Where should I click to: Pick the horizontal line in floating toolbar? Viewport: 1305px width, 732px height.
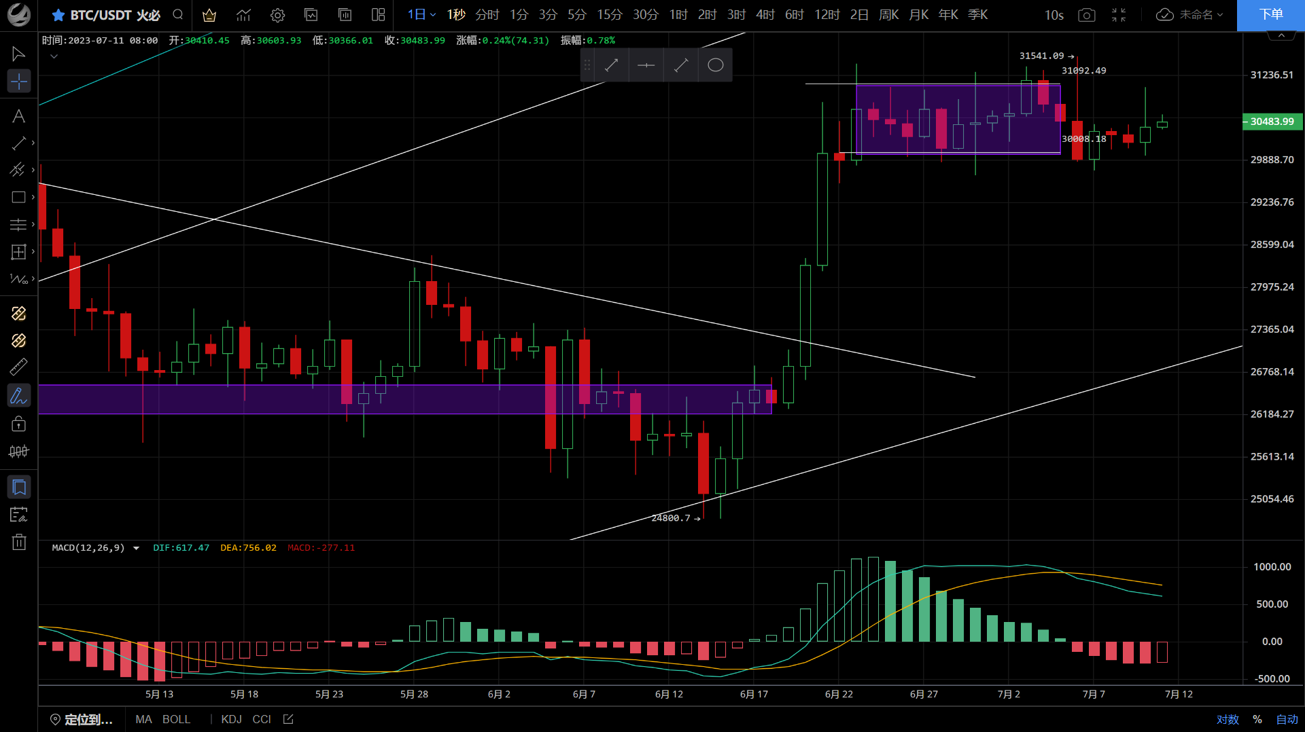(x=646, y=65)
